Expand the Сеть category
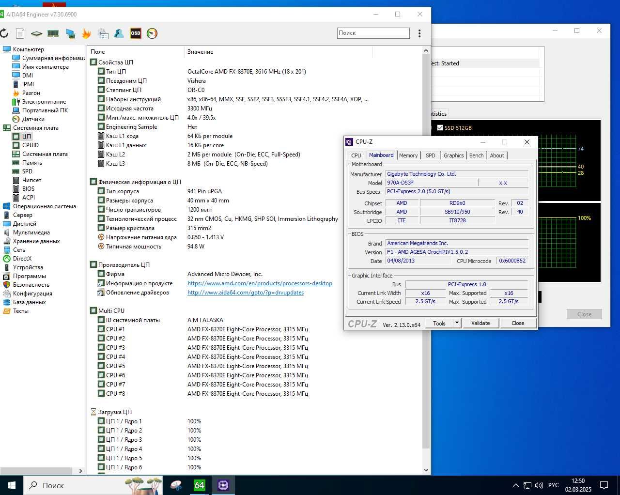This screenshot has height=495, width=620. [x=19, y=250]
